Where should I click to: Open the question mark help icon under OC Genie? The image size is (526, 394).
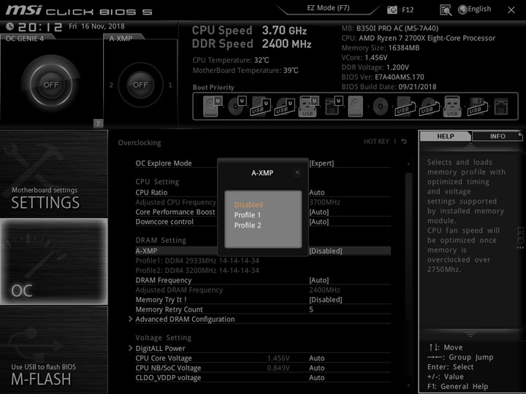click(x=98, y=123)
